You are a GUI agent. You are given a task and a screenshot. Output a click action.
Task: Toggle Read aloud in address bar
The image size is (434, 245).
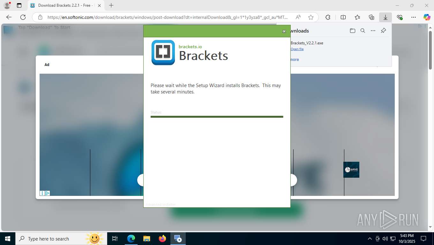[x=298, y=17]
